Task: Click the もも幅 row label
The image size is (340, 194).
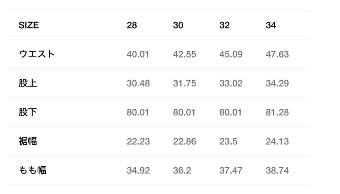Action: (32, 170)
